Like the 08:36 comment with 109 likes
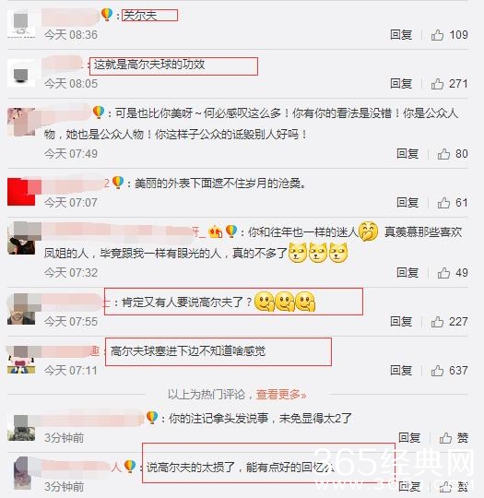This screenshot has height=498, width=484. pos(437,35)
